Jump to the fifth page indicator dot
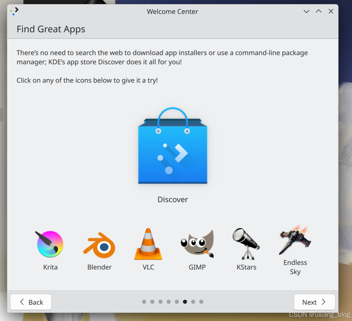 pos(177,302)
